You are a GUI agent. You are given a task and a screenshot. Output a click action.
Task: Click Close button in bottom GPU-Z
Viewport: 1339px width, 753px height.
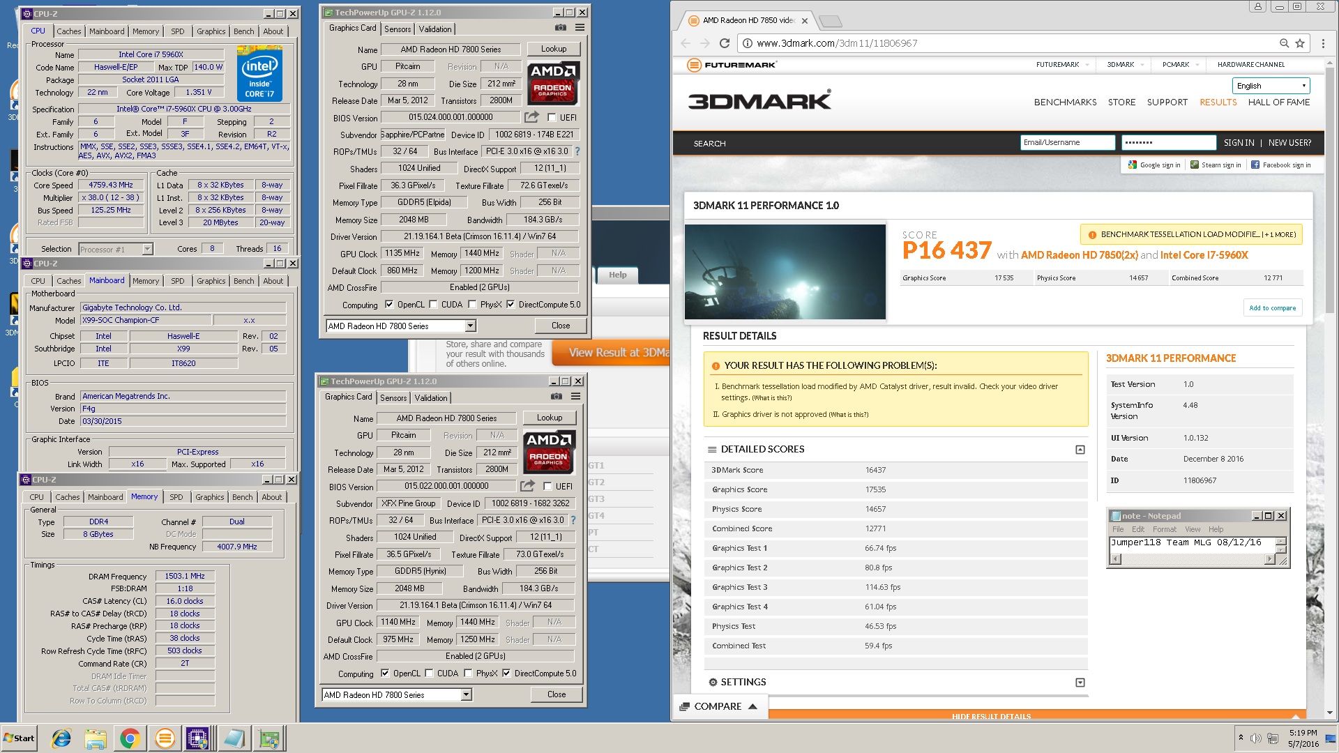[557, 694]
